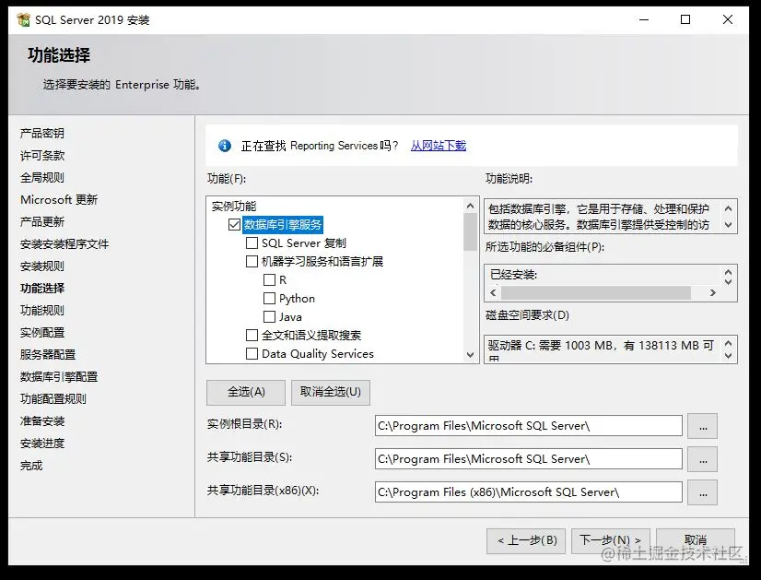Click 取消 button
This screenshot has width=761, height=580.
pyautogui.click(x=696, y=540)
